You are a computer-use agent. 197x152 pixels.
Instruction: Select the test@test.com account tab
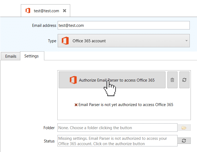45,11
